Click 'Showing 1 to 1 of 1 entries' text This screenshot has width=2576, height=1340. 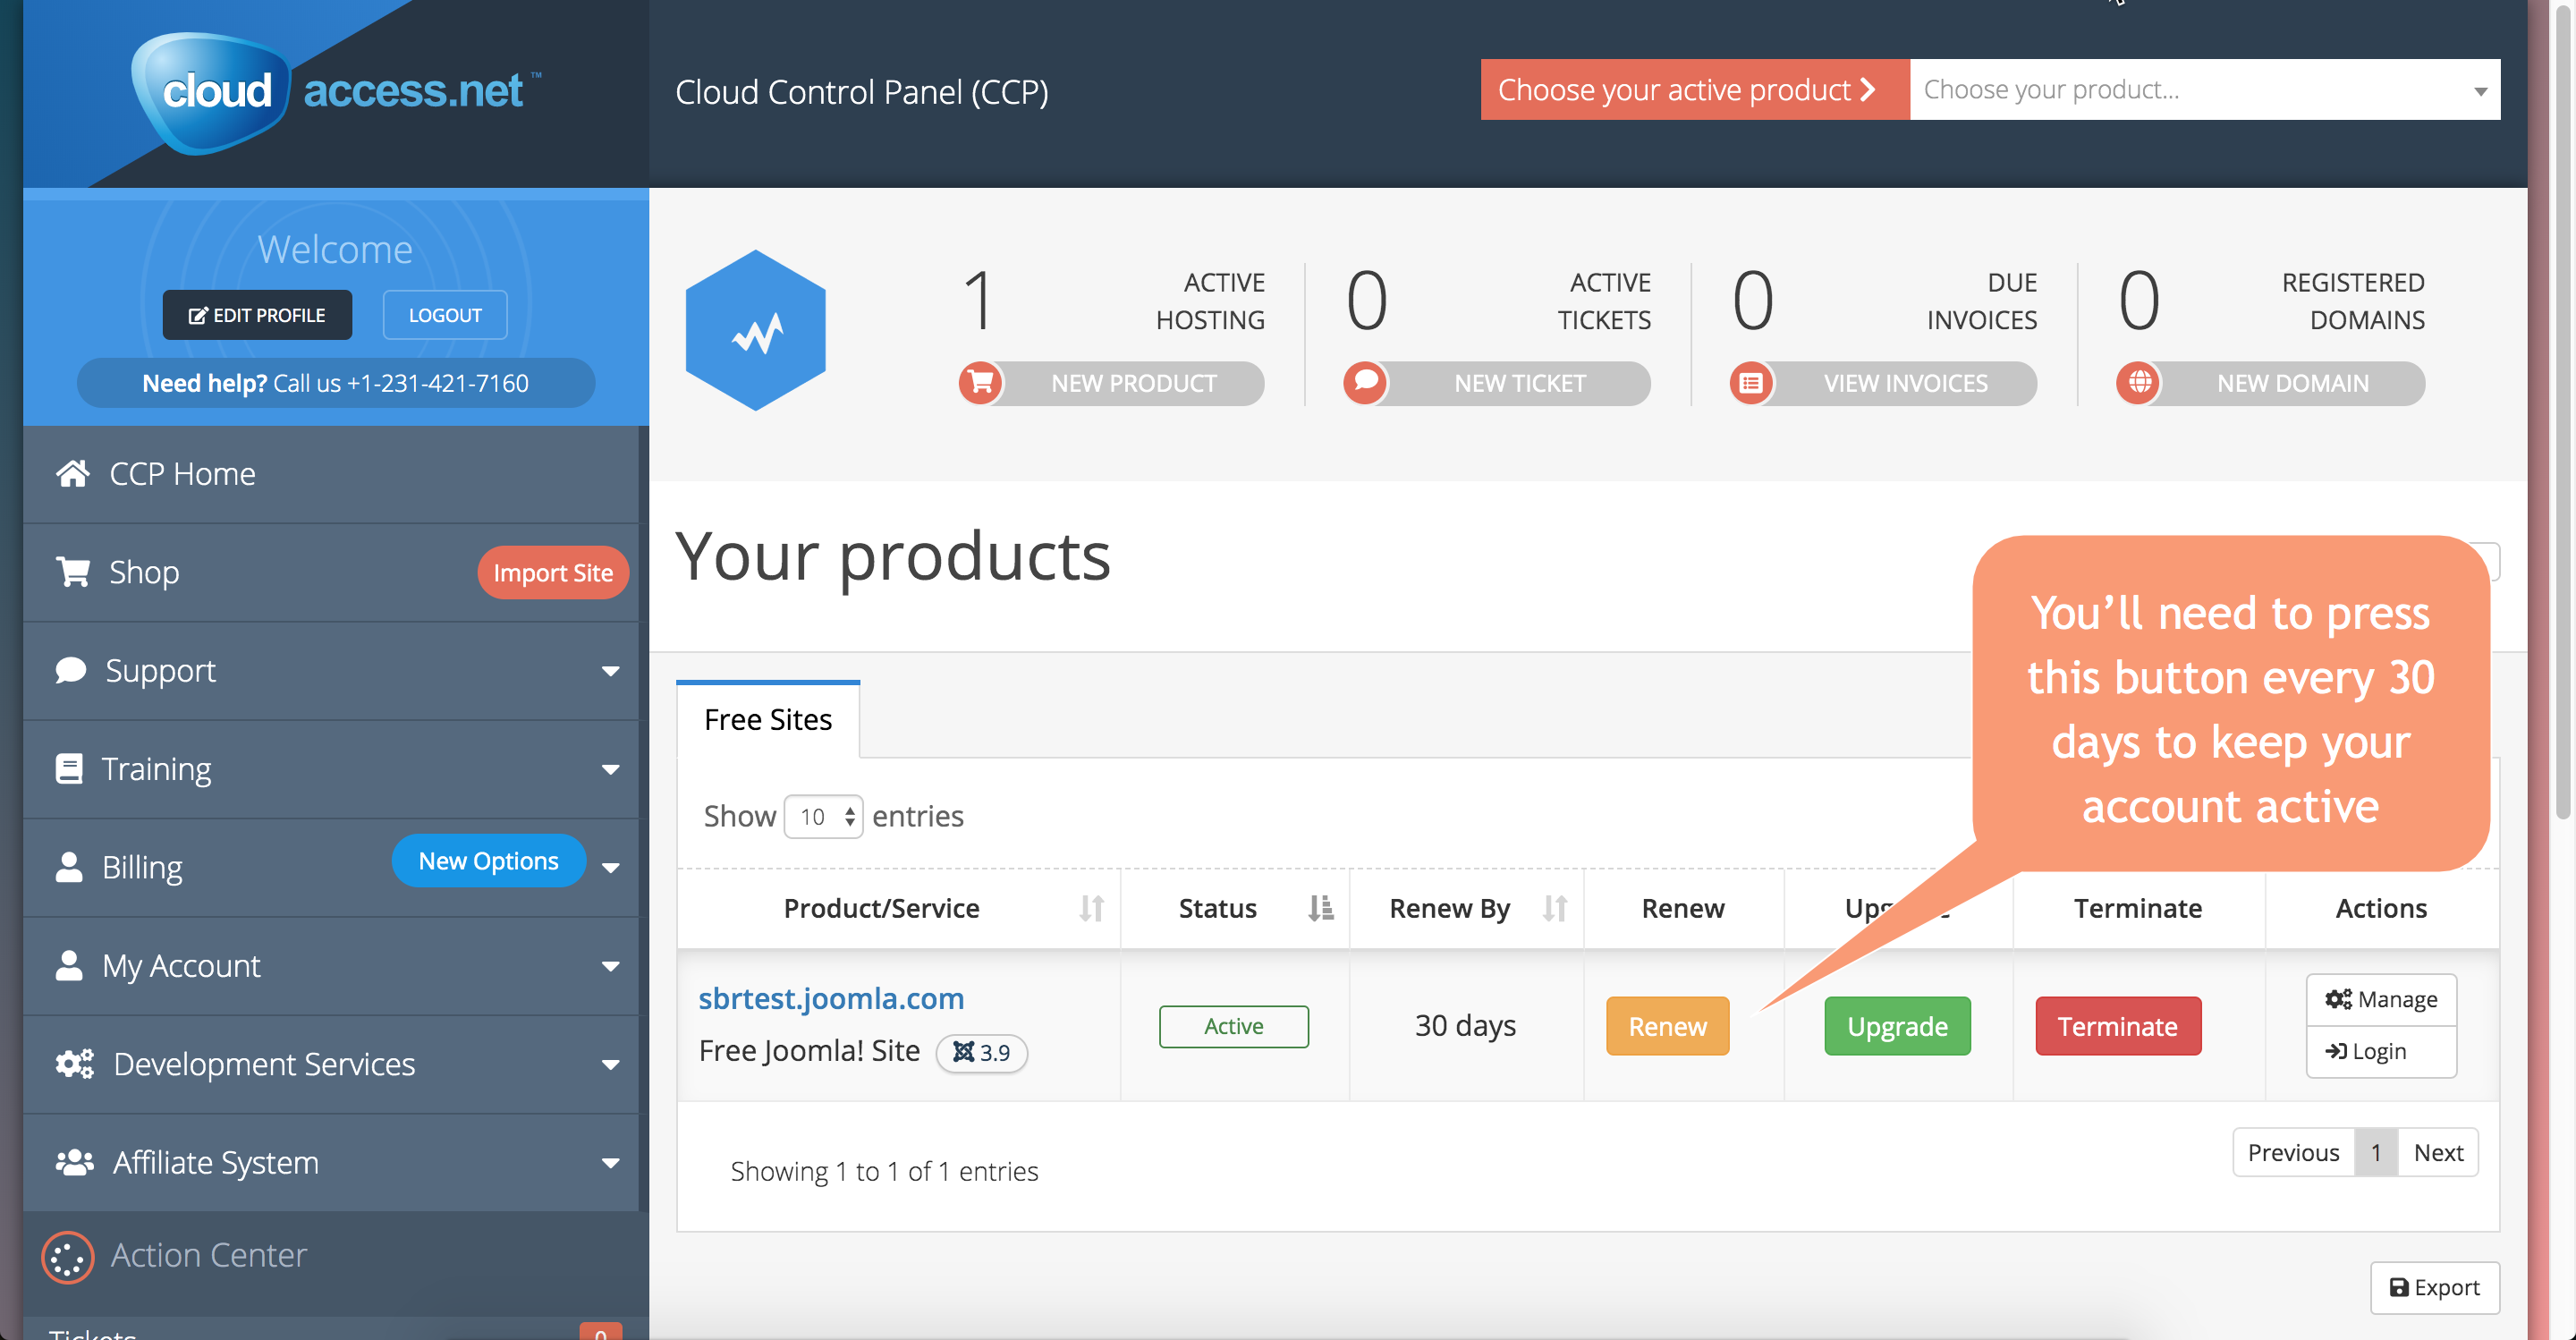pos(884,1171)
